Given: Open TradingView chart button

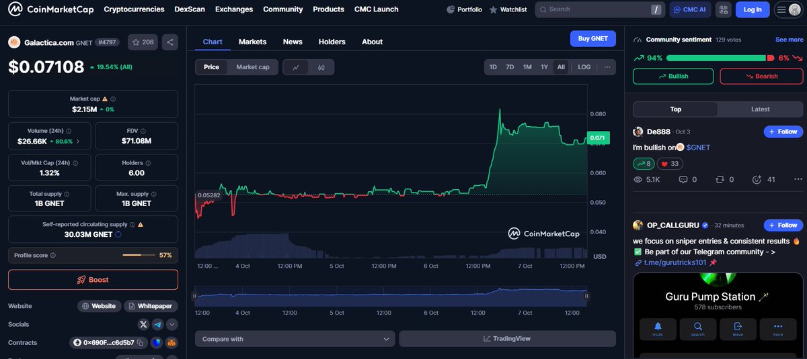Looking at the screenshot, I should [x=508, y=339].
